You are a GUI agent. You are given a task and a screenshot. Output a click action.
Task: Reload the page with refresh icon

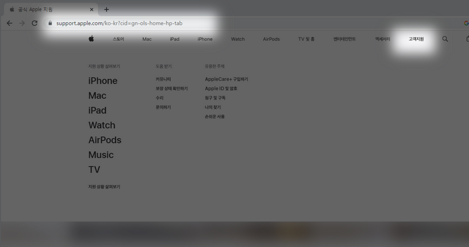[x=35, y=23]
